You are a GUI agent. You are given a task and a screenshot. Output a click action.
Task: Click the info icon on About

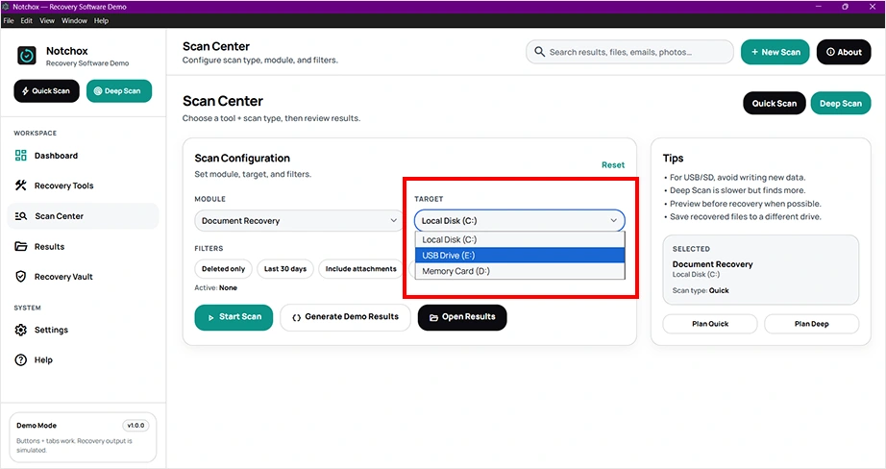(x=830, y=52)
